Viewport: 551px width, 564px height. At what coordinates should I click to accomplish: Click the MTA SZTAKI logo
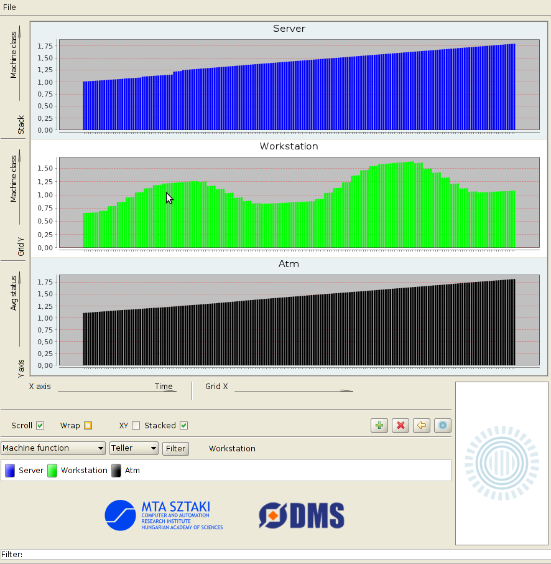pos(164,515)
